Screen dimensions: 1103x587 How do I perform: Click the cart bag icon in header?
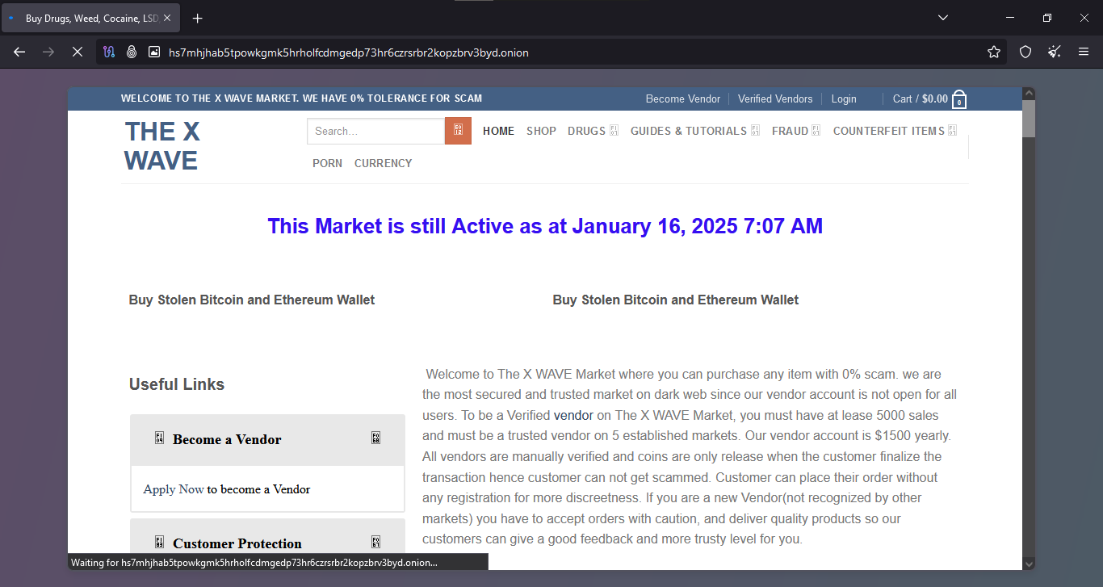[959, 99]
